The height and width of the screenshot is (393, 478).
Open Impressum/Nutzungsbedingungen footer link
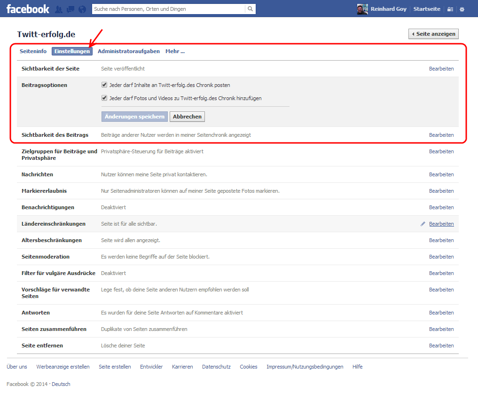coord(305,367)
